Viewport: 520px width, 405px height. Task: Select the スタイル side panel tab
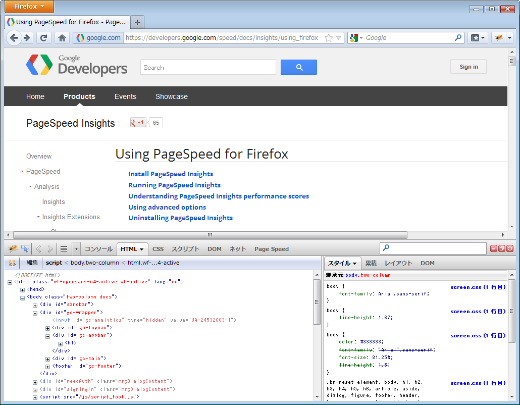click(342, 263)
